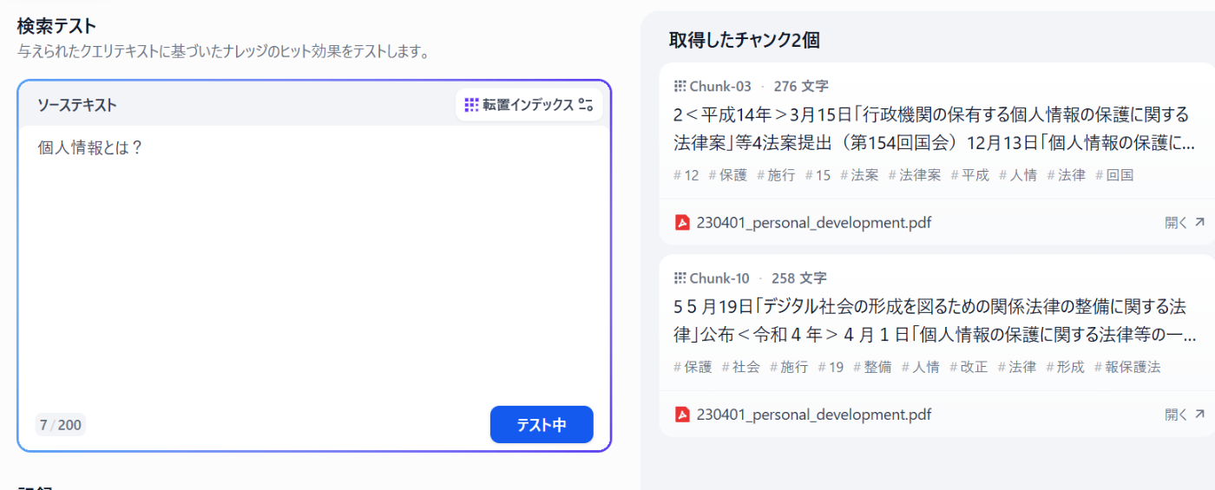Click the #平成 tag in Chunk-03
The image size is (1215, 490).
[x=970, y=175]
